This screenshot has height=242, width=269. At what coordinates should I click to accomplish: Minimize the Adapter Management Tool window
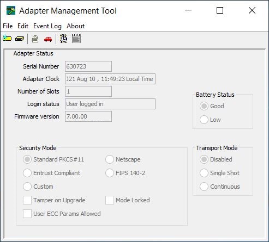pos(188,10)
